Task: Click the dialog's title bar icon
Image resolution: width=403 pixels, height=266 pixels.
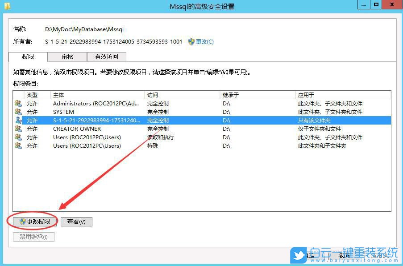Action: tap(6, 6)
